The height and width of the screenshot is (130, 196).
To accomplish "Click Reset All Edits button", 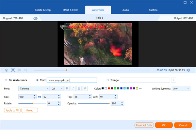I will pyautogui.click(x=144, y=125).
